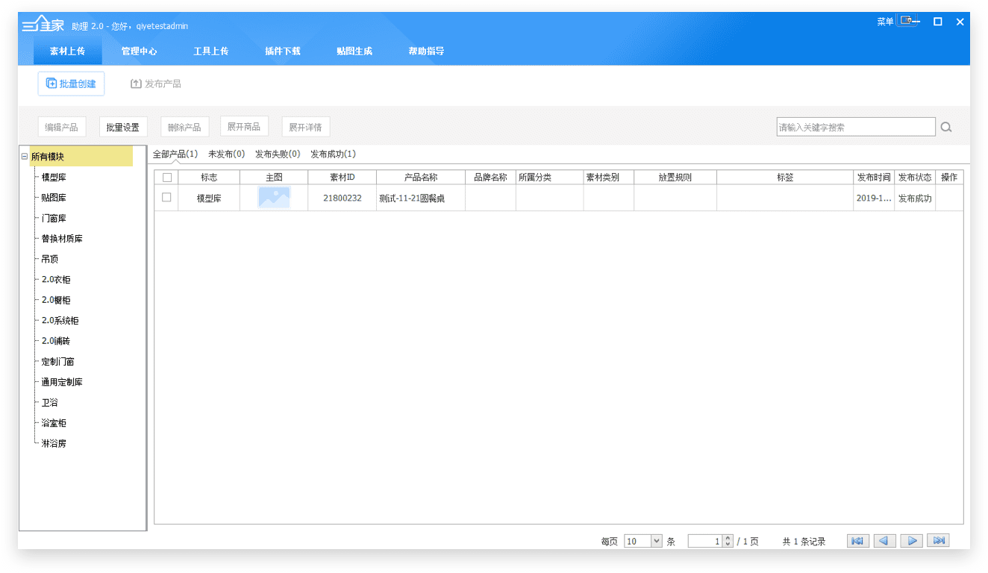Screen dimensions: 988x573
Task: Click the 展开详情 button
Action: (x=305, y=127)
